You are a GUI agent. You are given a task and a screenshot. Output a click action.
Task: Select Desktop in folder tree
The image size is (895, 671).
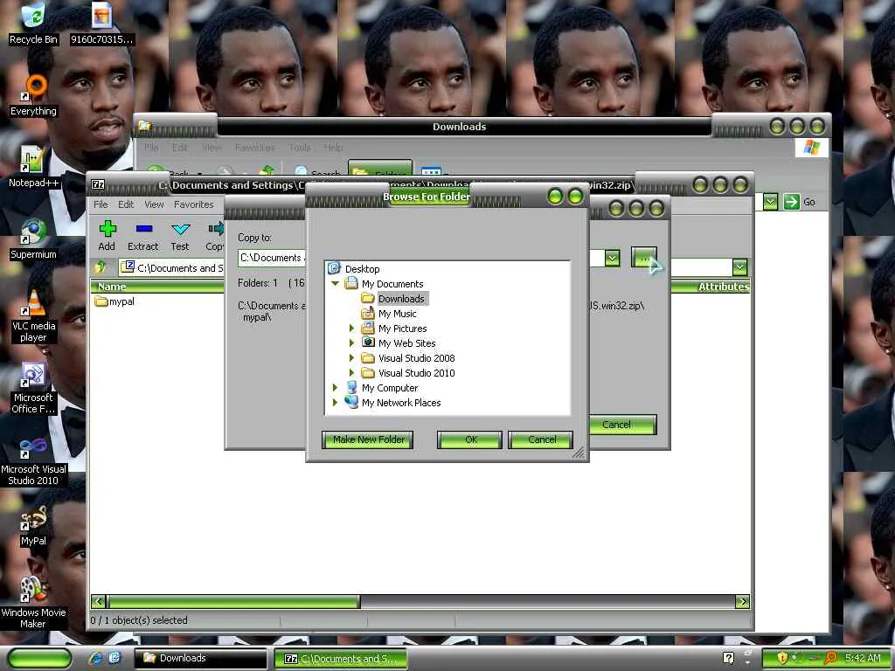[x=362, y=269]
